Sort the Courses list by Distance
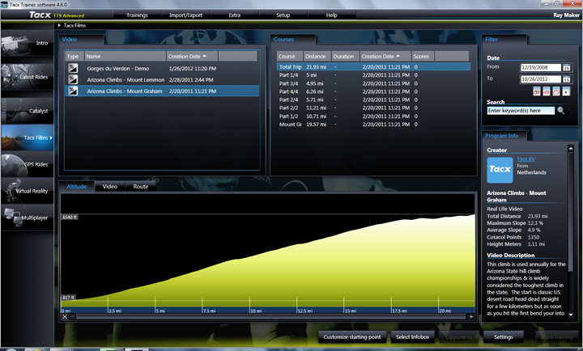This screenshot has width=583, height=351. click(317, 56)
